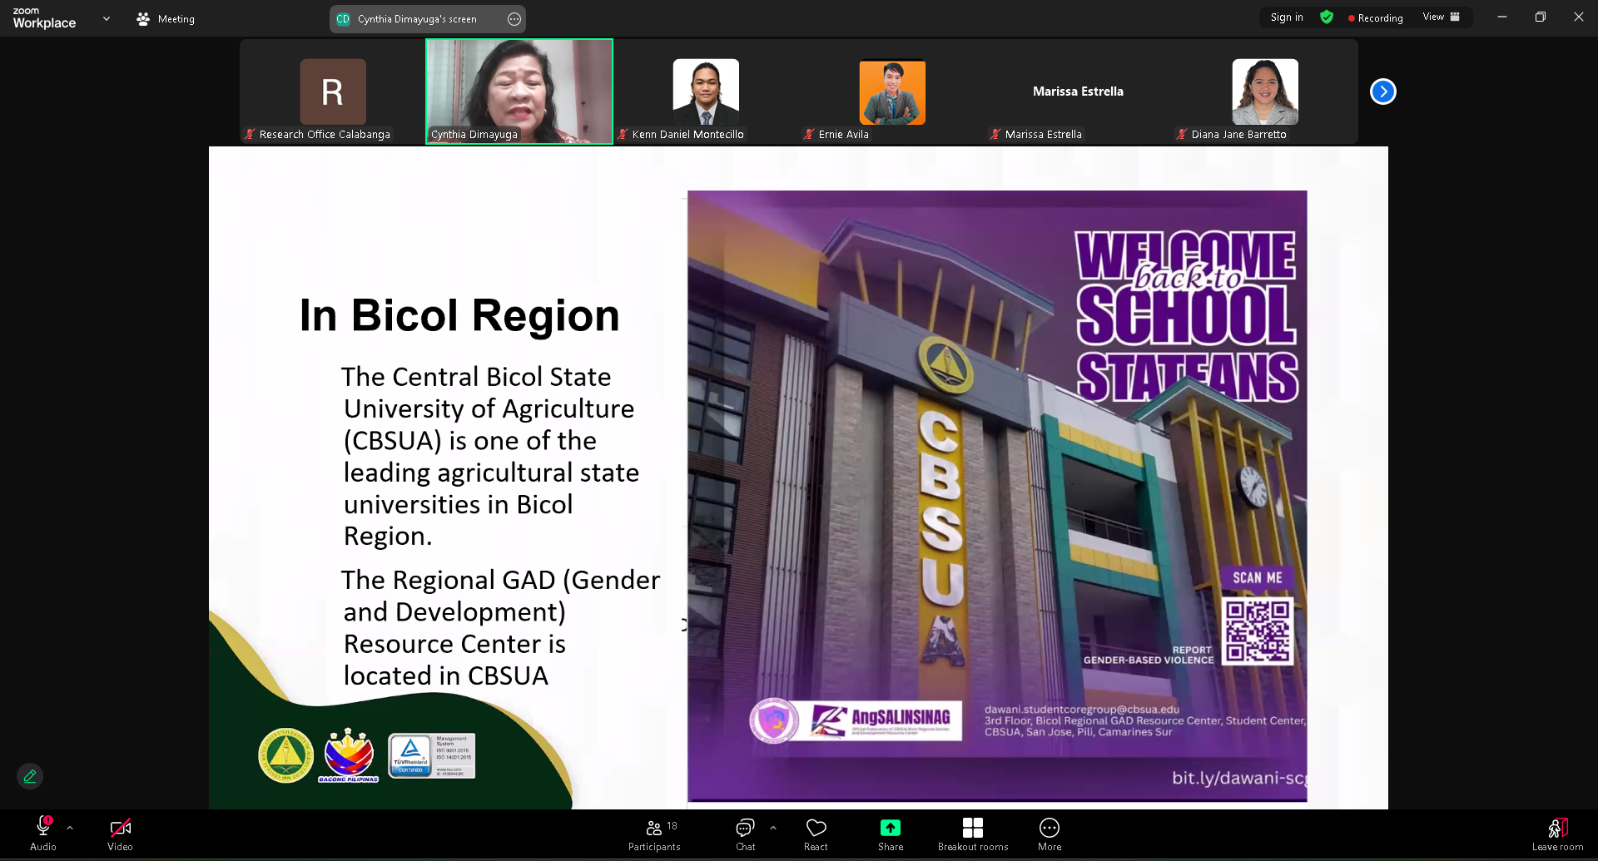Click the Sign in button

(x=1287, y=17)
